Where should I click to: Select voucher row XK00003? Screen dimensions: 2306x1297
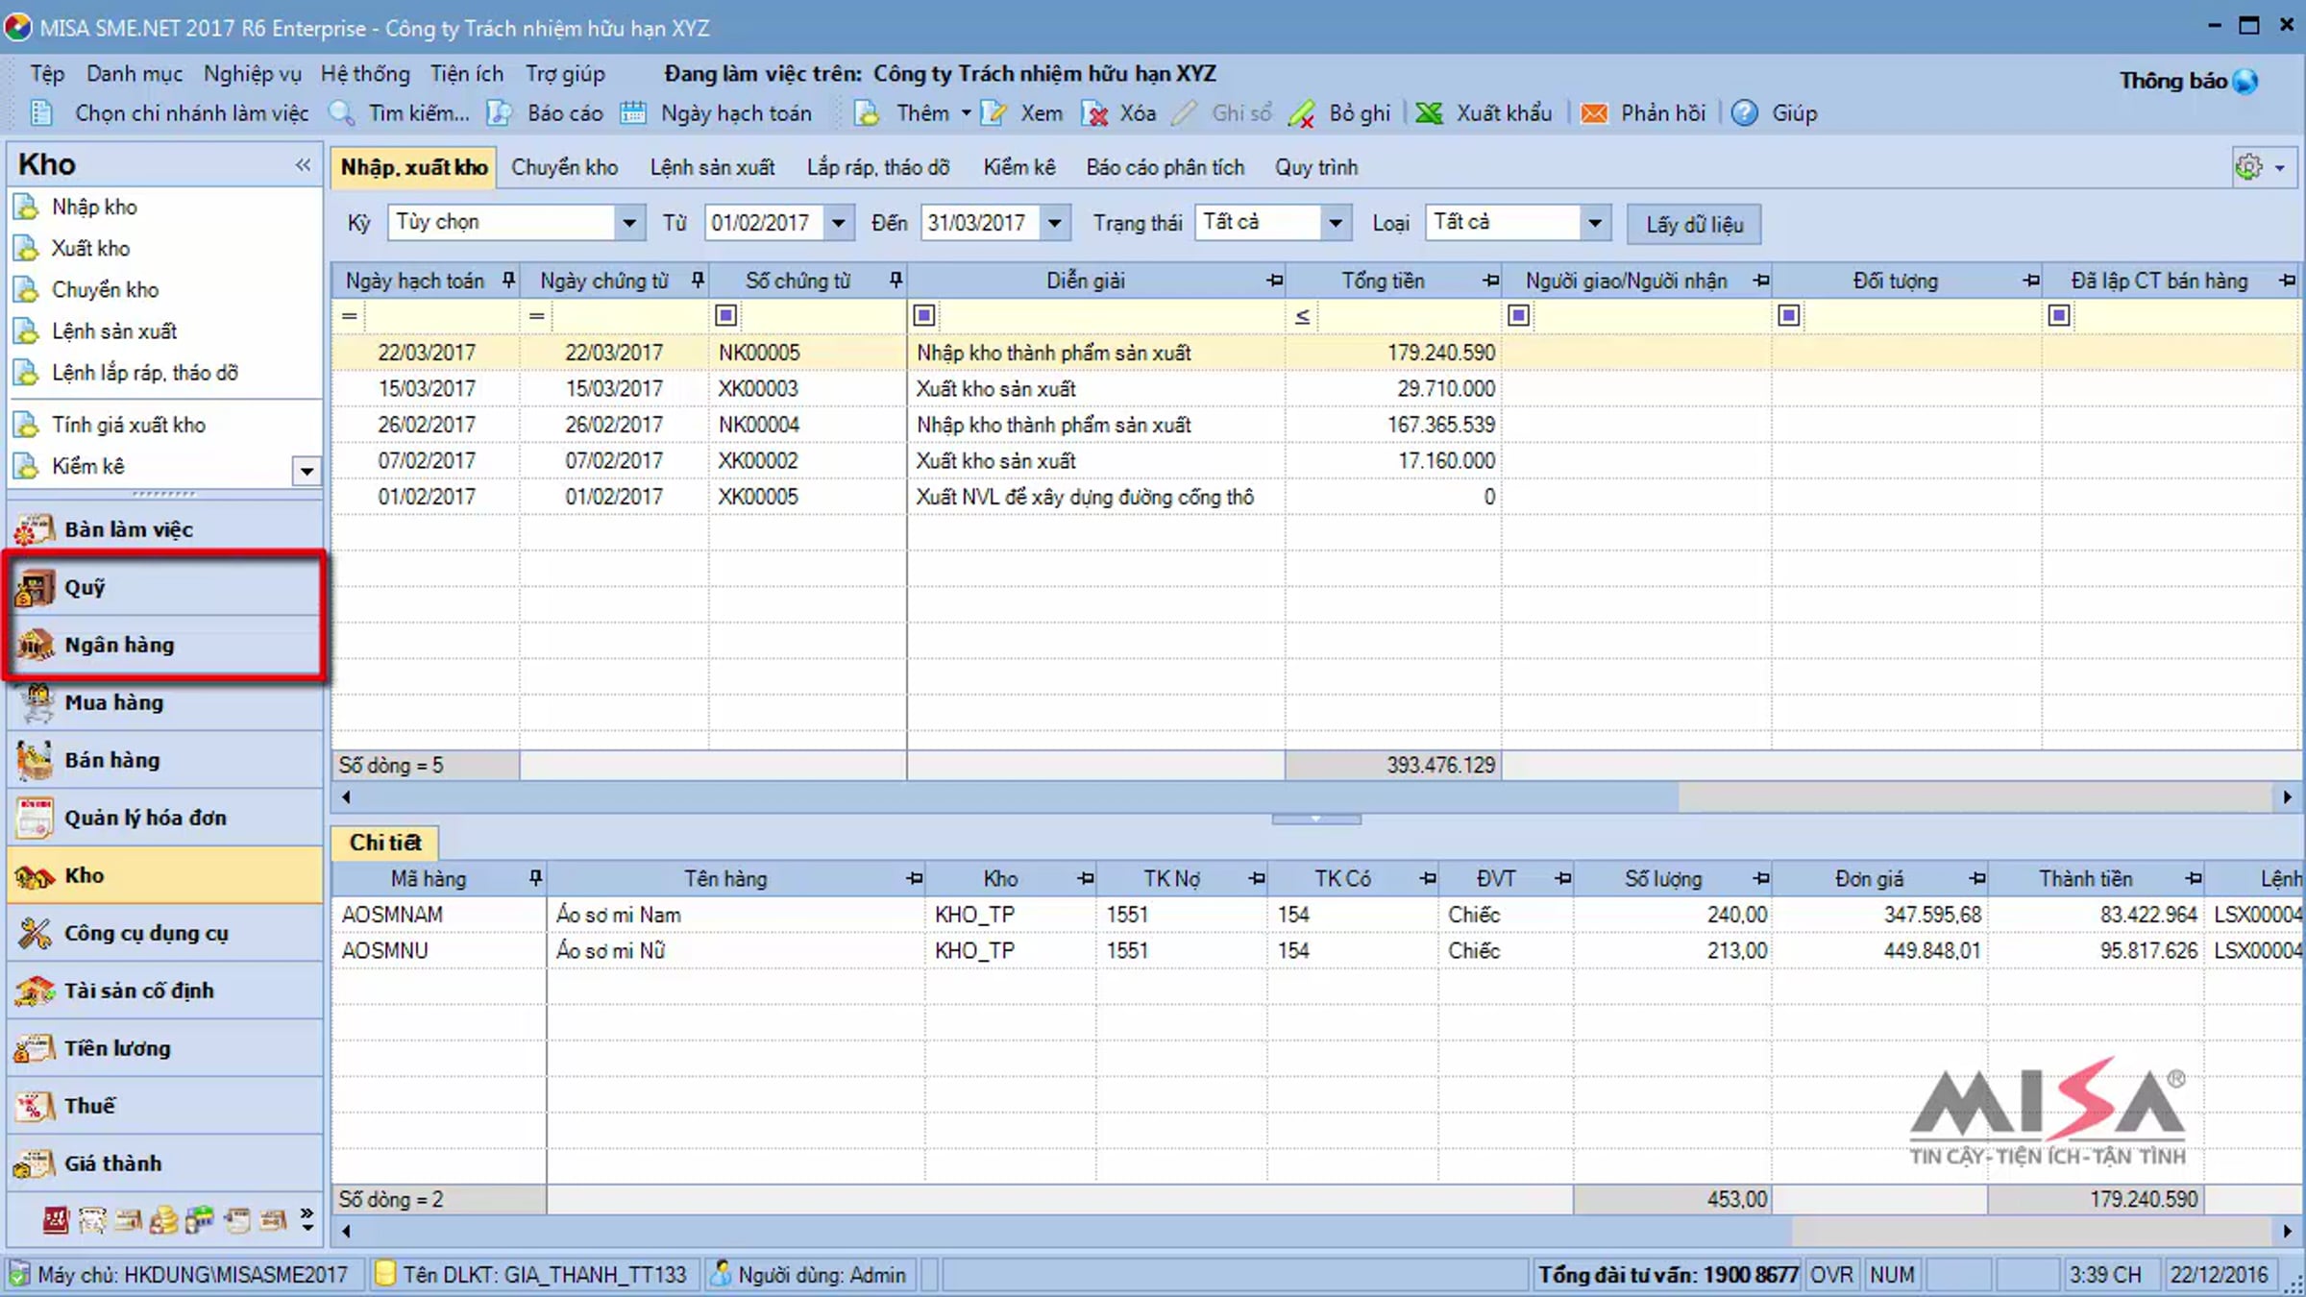(x=1316, y=389)
